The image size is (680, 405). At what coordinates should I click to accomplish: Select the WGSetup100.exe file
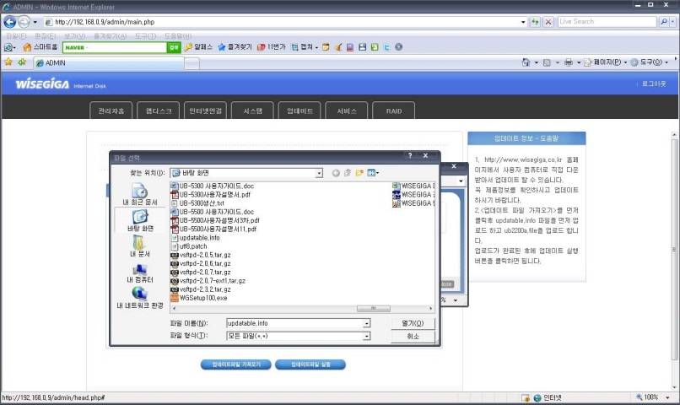tap(202, 298)
